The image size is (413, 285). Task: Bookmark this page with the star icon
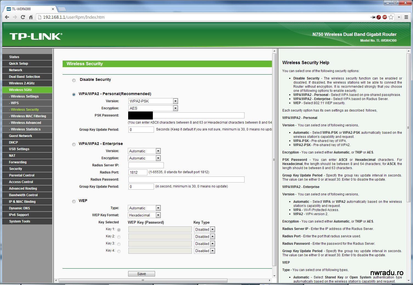[391, 17]
